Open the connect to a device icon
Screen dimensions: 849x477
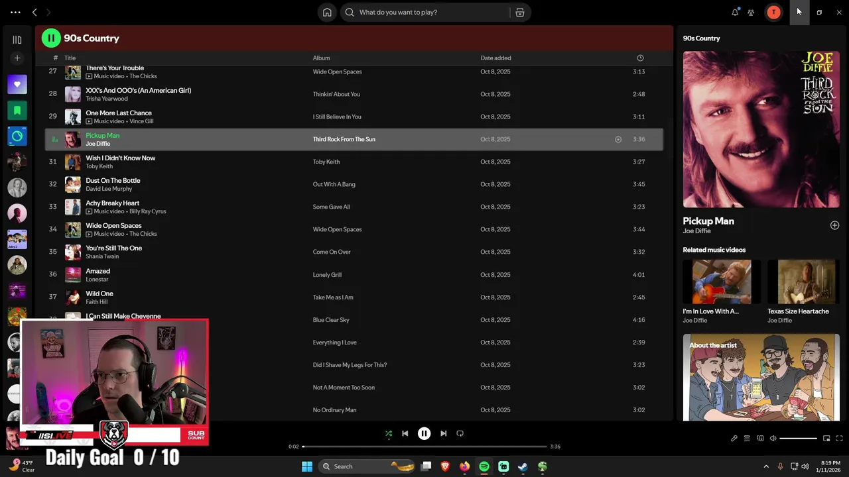(760, 439)
